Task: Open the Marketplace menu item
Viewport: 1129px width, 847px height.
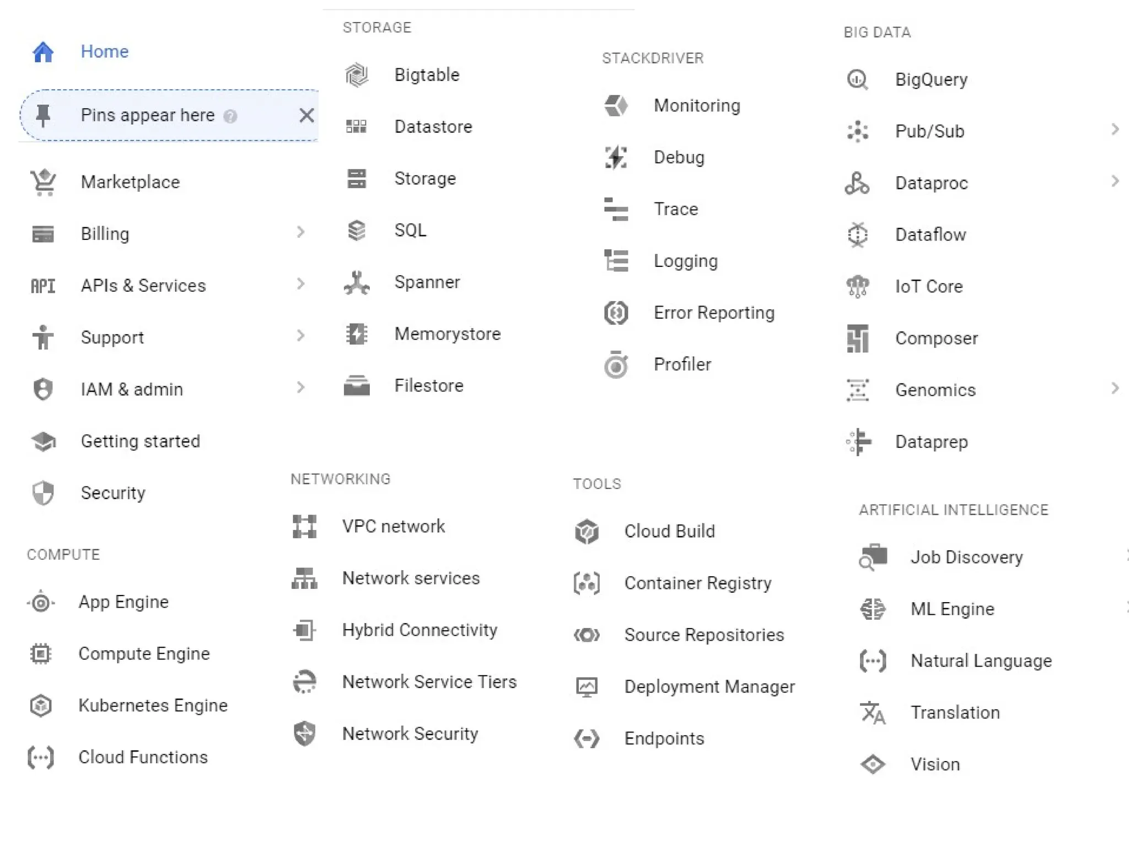Action: coord(130,183)
